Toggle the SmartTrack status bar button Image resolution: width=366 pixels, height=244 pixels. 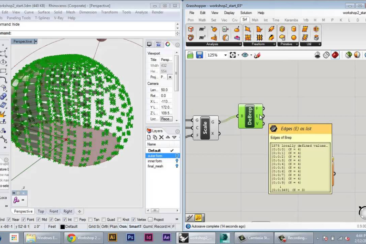pos(135,226)
